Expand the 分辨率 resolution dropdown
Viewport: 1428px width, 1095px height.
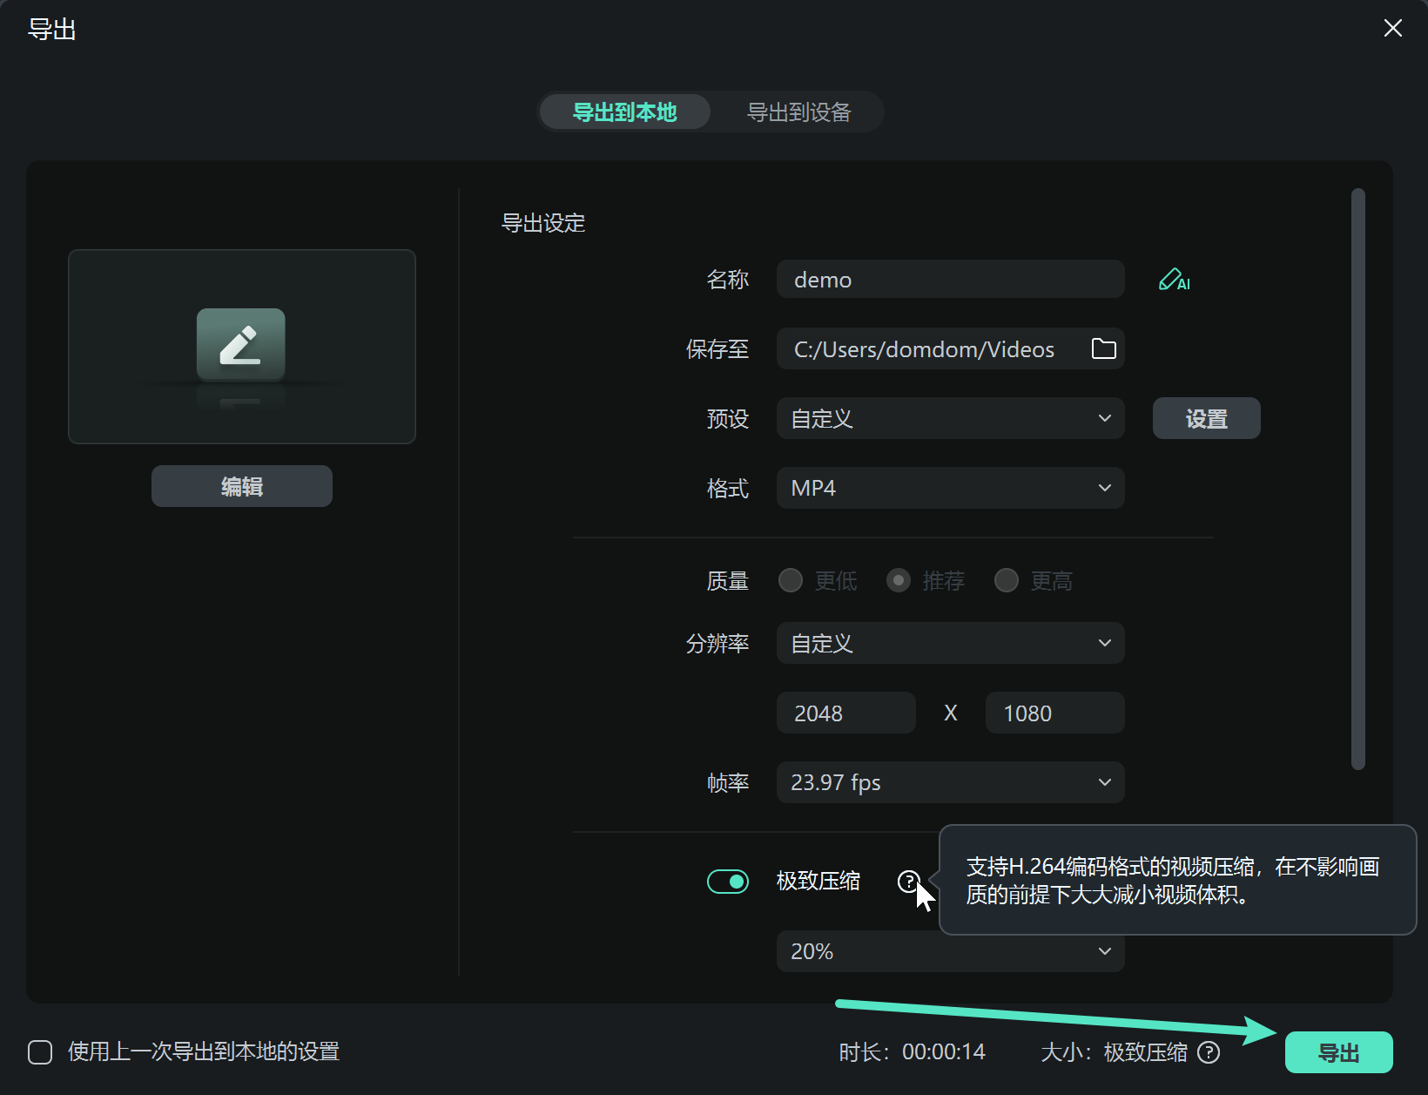[x=949, y=643]
